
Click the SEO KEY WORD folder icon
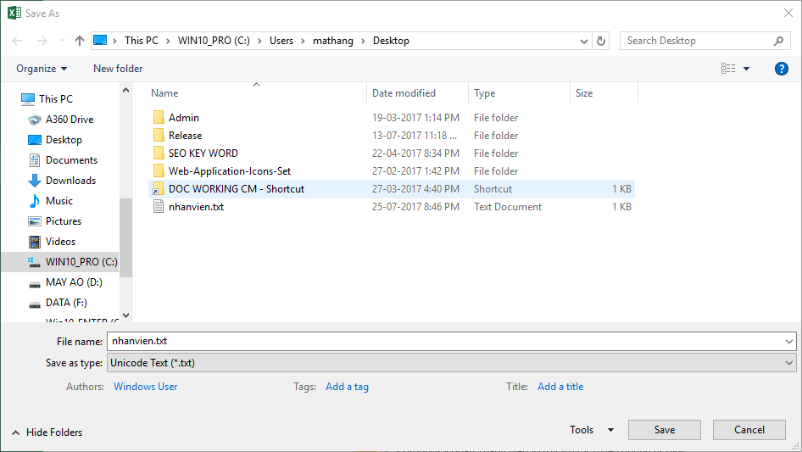click(x=159, y=153)
